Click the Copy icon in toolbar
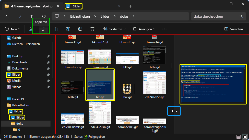This screenshot has height=140, width=249. [43, 29]
